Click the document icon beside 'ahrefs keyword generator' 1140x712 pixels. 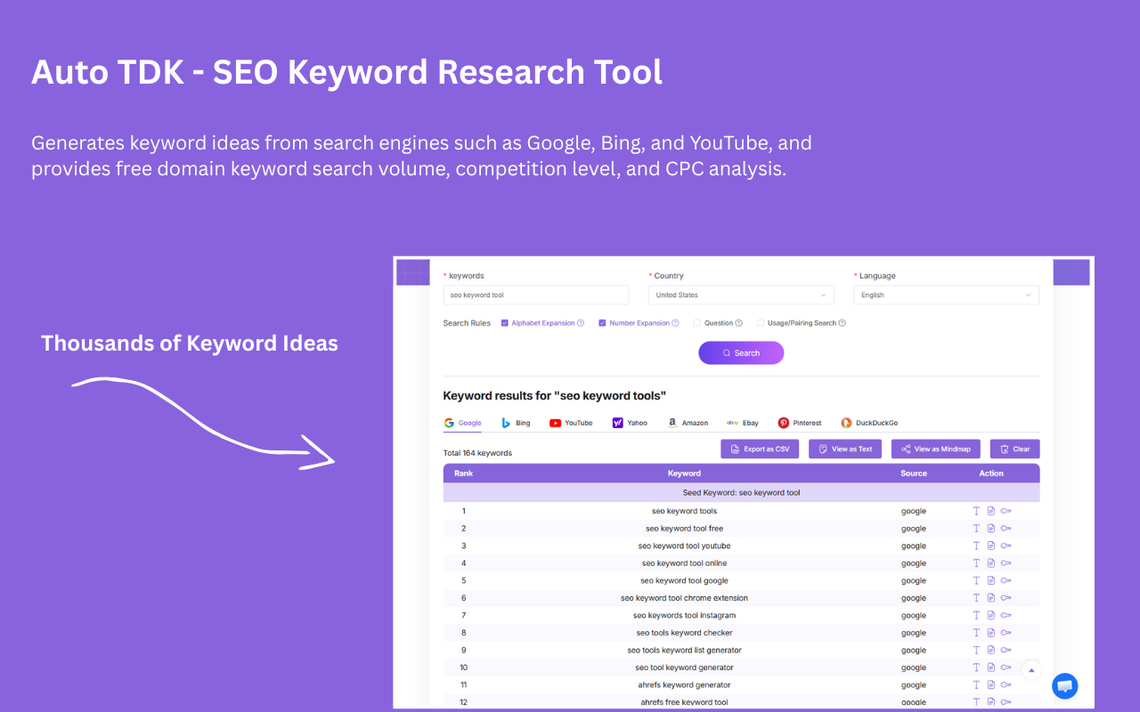point(990,684)
